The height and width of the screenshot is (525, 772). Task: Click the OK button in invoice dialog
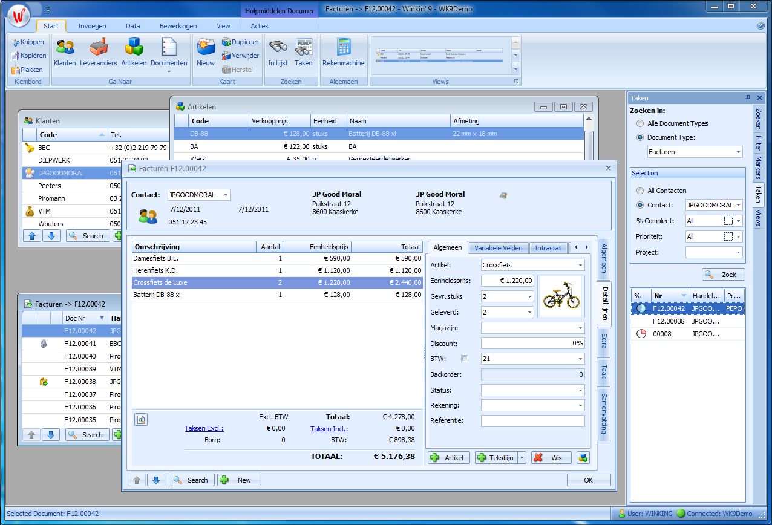point(589,480)
